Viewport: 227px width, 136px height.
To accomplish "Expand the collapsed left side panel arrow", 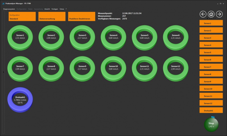I will click(3, 72).
